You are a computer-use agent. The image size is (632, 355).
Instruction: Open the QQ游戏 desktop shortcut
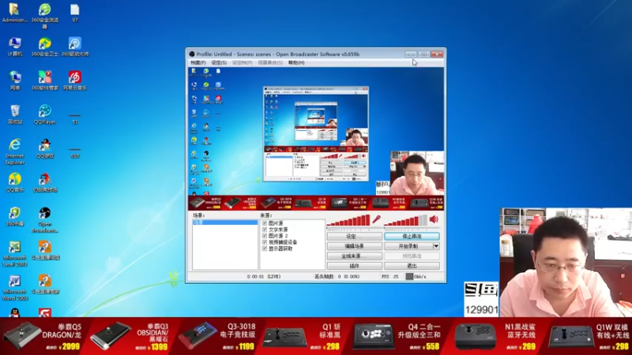[x=45, y=148]
